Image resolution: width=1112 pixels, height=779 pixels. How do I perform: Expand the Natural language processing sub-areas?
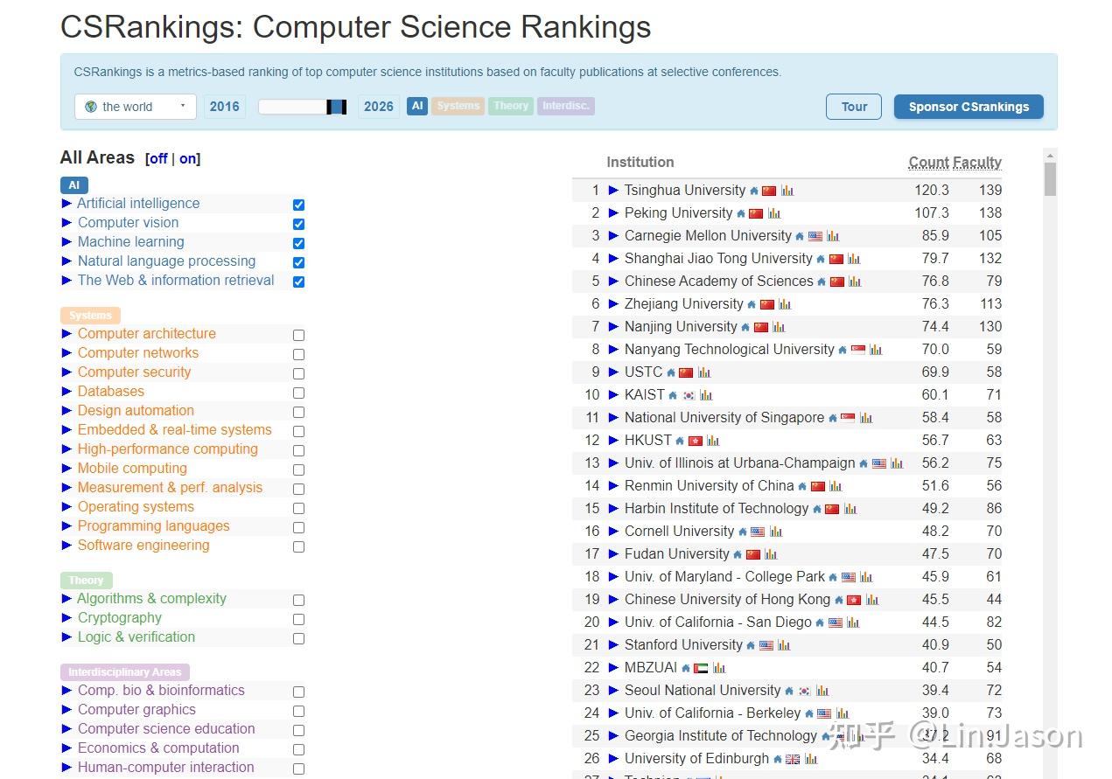[x=67, y=261]
